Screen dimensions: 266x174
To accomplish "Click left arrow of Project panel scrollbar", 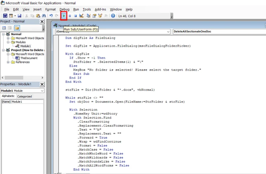I will (x=3, y=78).
